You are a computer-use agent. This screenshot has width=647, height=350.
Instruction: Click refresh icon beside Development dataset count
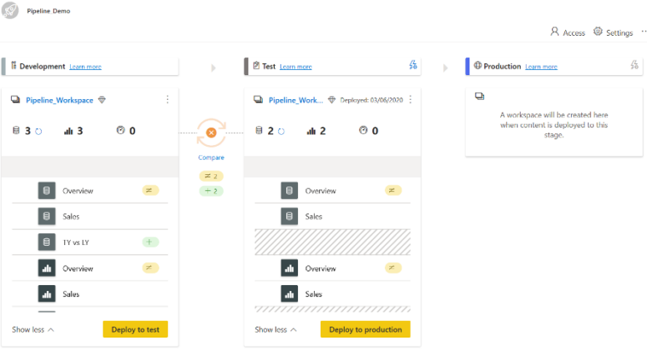38,131
